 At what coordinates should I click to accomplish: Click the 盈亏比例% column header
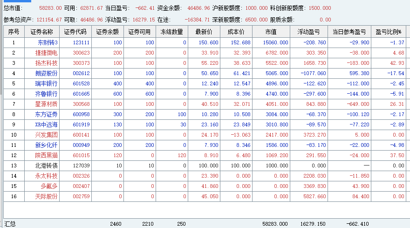(x=389, y=32)
